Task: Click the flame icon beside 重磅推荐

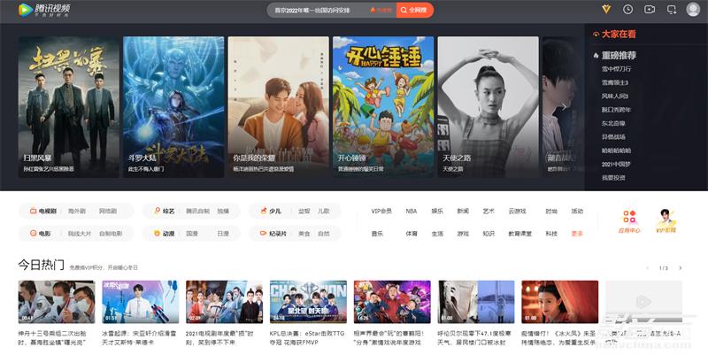Action: (x=596, y=56)
